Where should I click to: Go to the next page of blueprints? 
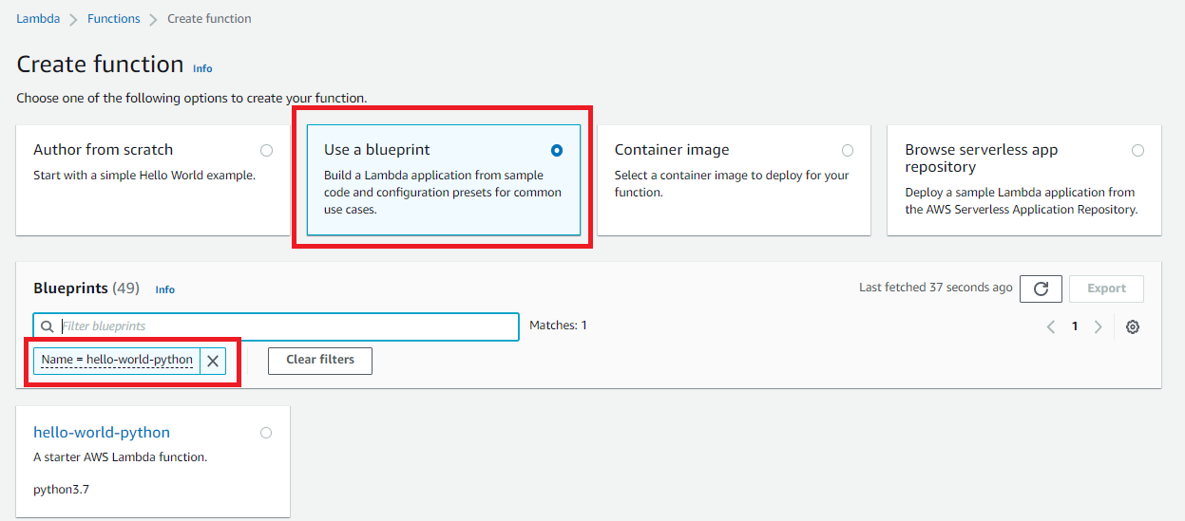point(1098,326)
